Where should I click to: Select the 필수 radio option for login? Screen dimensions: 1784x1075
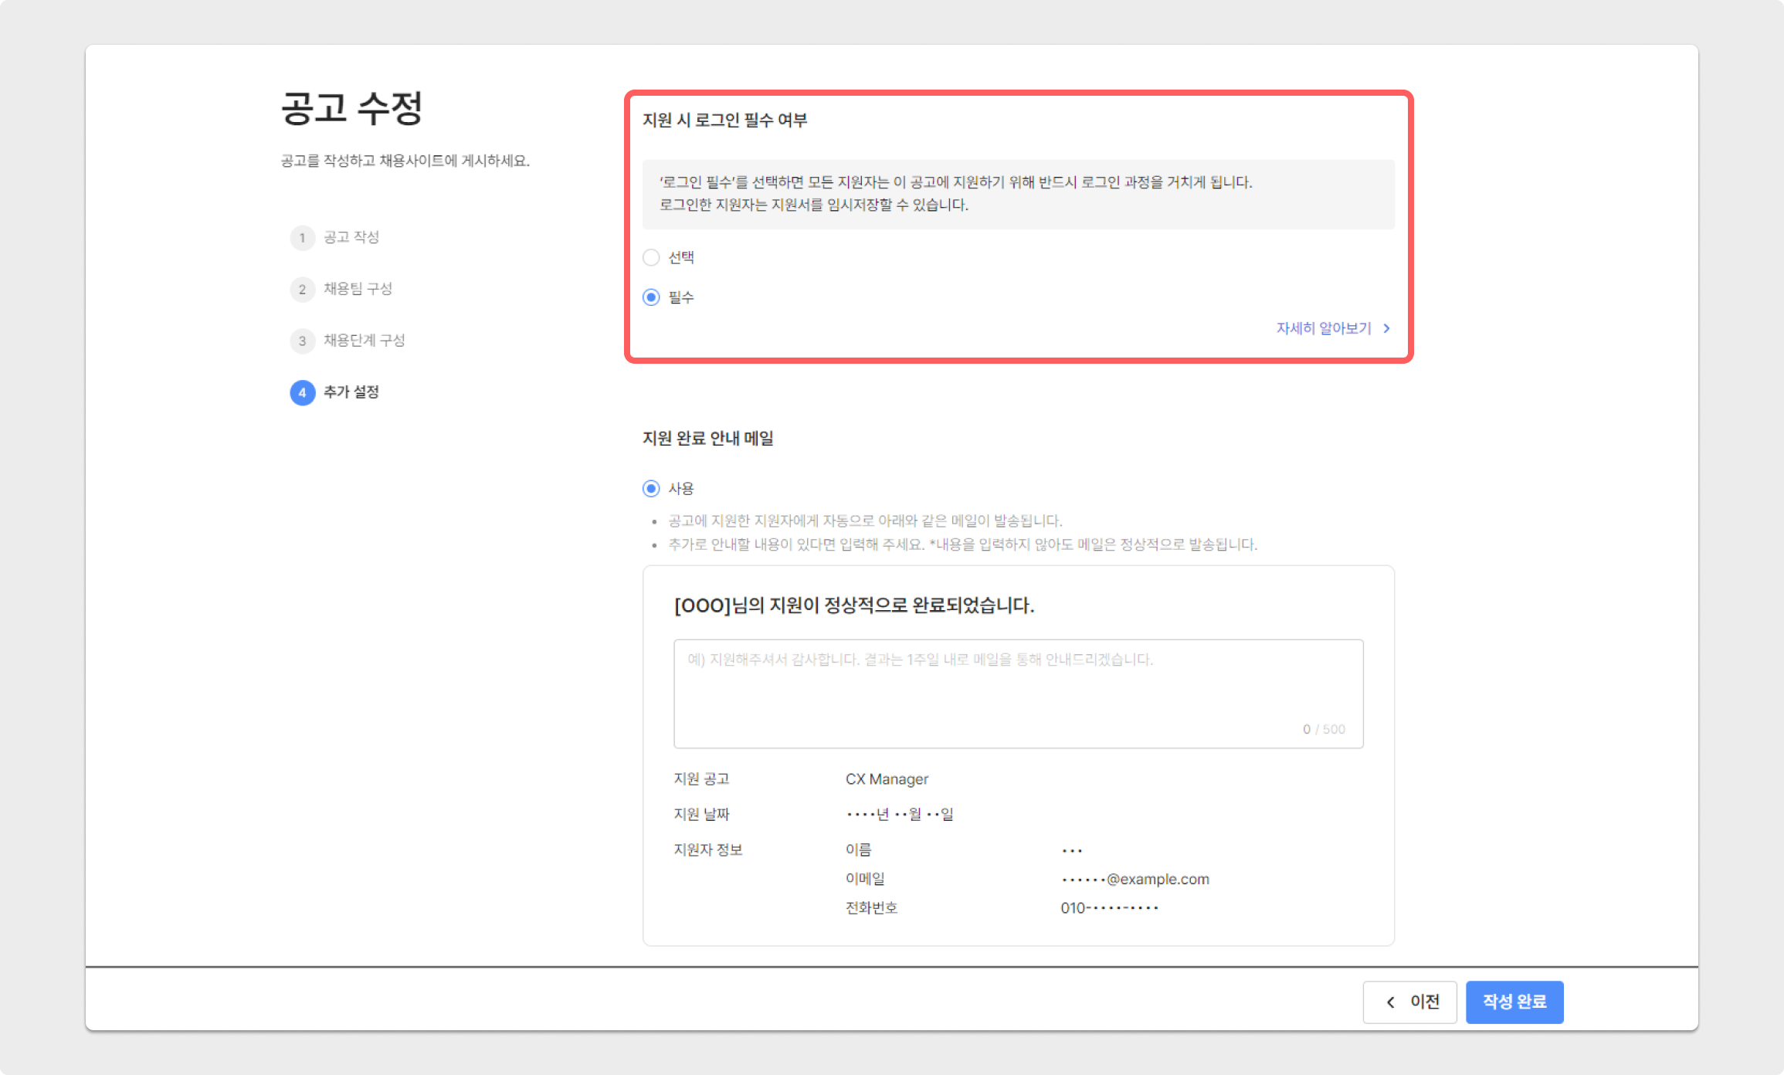[651, 297]
